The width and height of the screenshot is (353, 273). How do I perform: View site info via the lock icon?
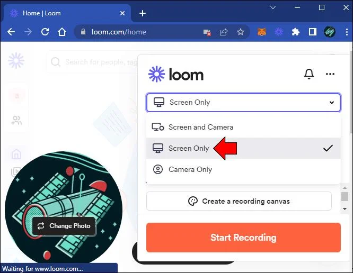click(83, 32)
